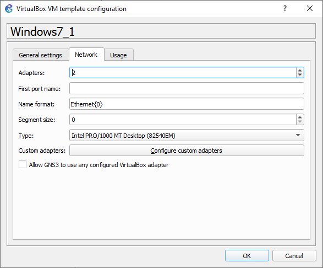This screenshot has height=268, width=323.
Task: Click inside the Adapters number field
Action: click(x=183, y=72)
